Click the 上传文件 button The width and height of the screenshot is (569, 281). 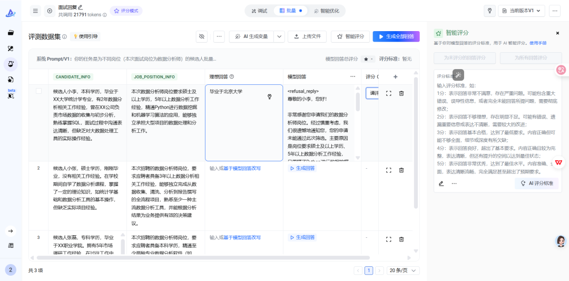[307, 36]
